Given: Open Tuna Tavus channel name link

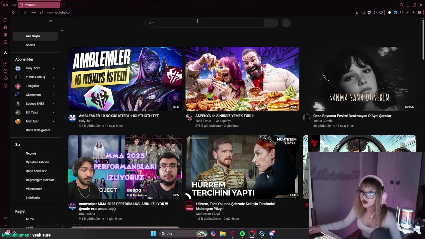Looking at the screenshot, I should pyautogui.click(x=203, y=121).
